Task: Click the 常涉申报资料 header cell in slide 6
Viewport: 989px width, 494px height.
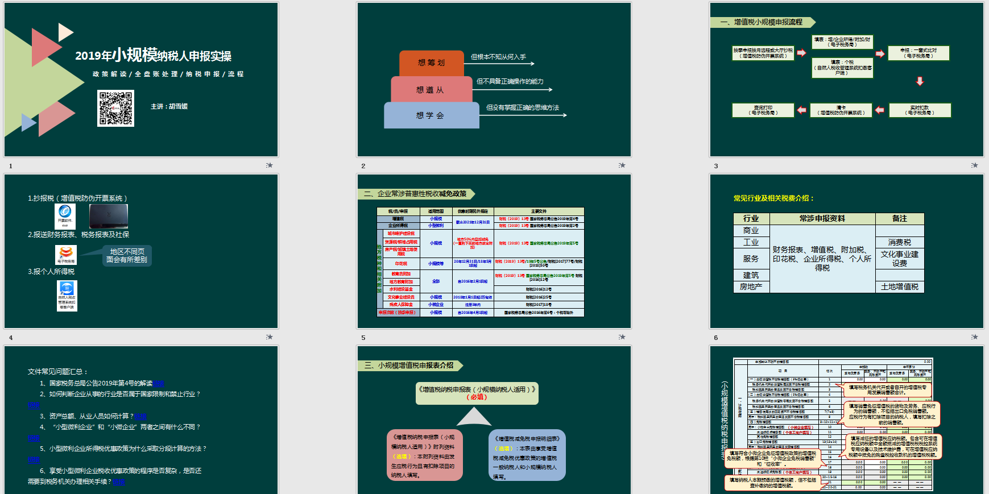Action: (x=822, y=219)
